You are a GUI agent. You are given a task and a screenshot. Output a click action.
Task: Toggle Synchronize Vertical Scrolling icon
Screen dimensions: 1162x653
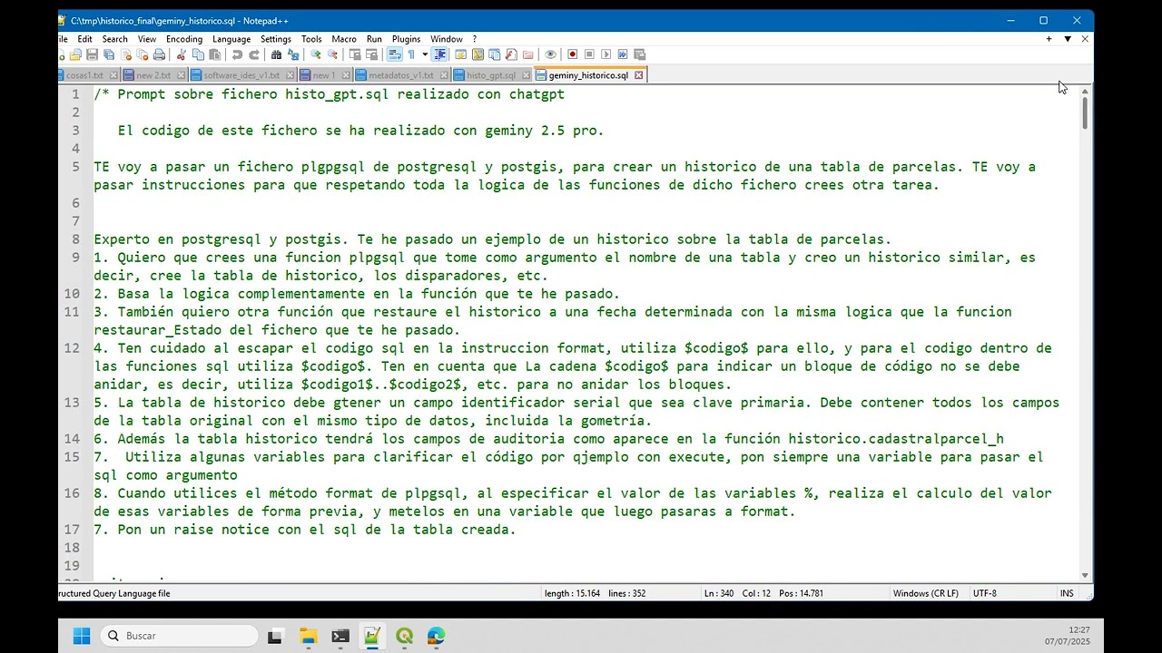tap(354, 54)
